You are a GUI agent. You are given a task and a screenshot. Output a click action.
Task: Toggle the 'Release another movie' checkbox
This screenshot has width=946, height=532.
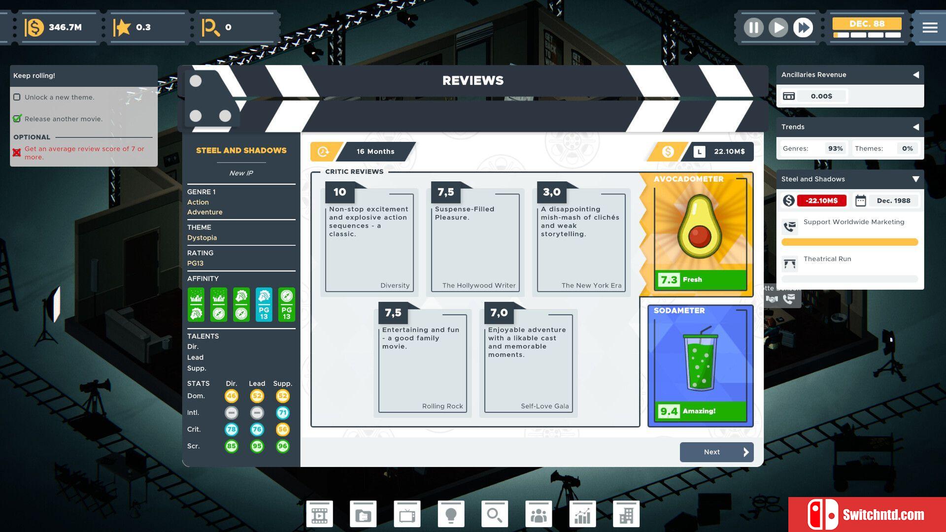tap(17, 118)
